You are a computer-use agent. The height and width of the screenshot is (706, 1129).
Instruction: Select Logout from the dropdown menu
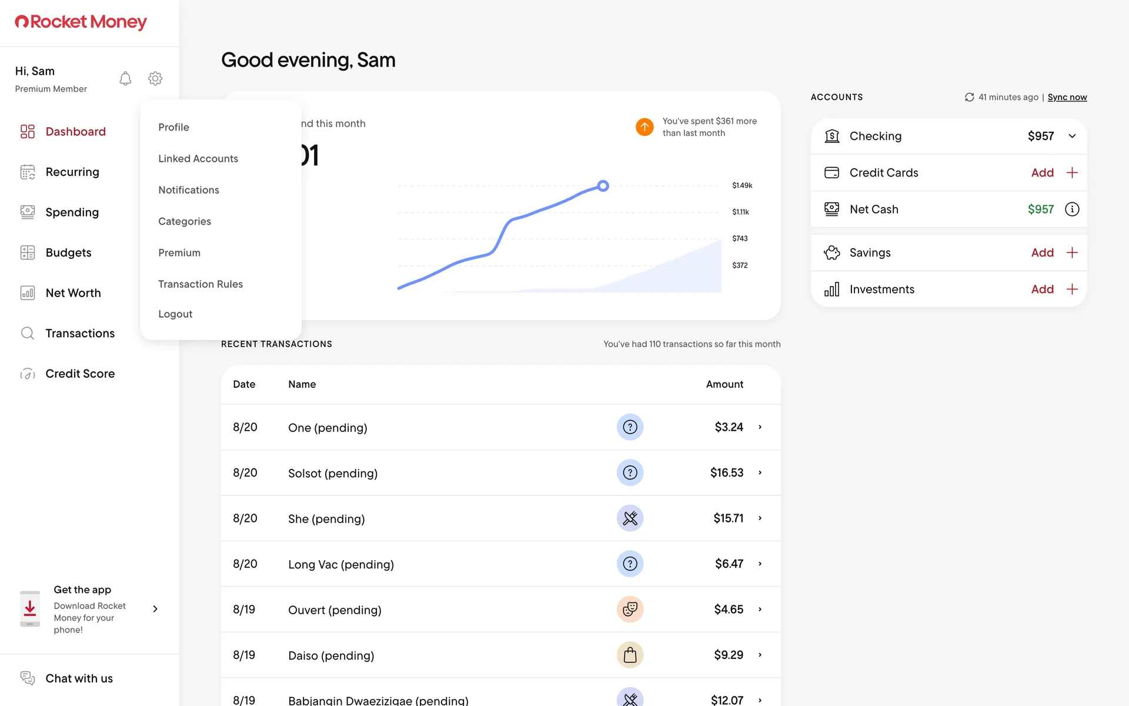[x=175, y=314]
